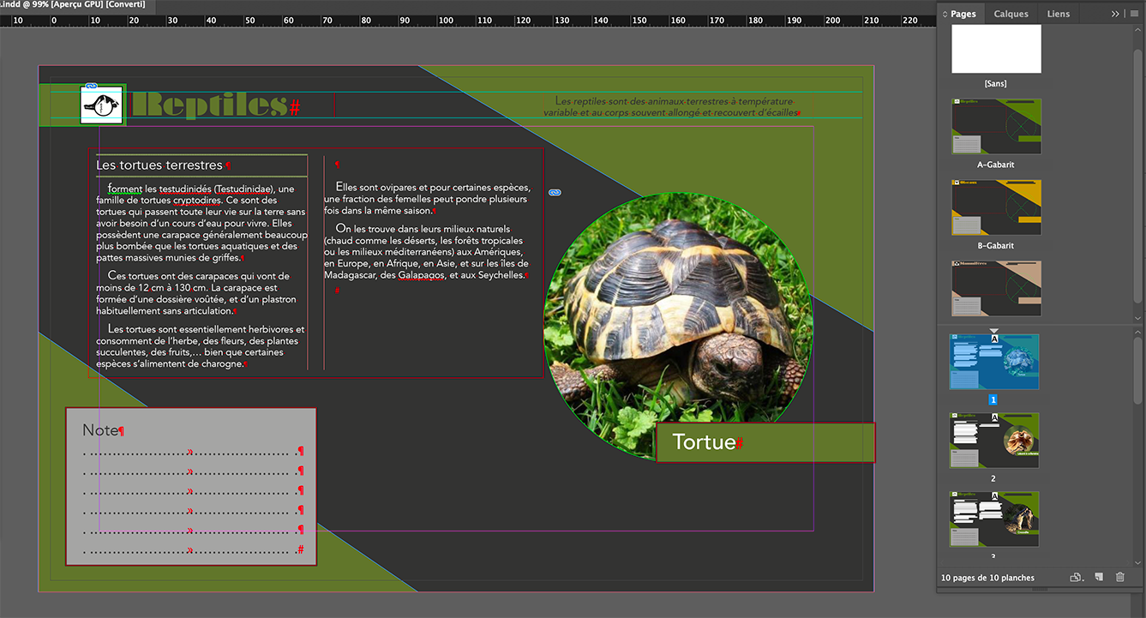Select the [Sans] master page
This screenshot has height=618, width=1146.
[x=995, y=49]
